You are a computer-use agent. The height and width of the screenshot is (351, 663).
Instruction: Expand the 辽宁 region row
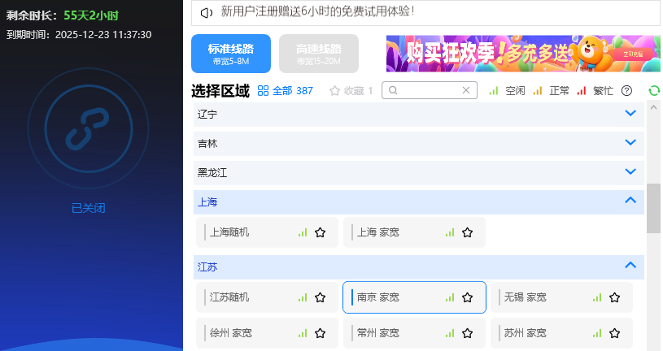419,114
